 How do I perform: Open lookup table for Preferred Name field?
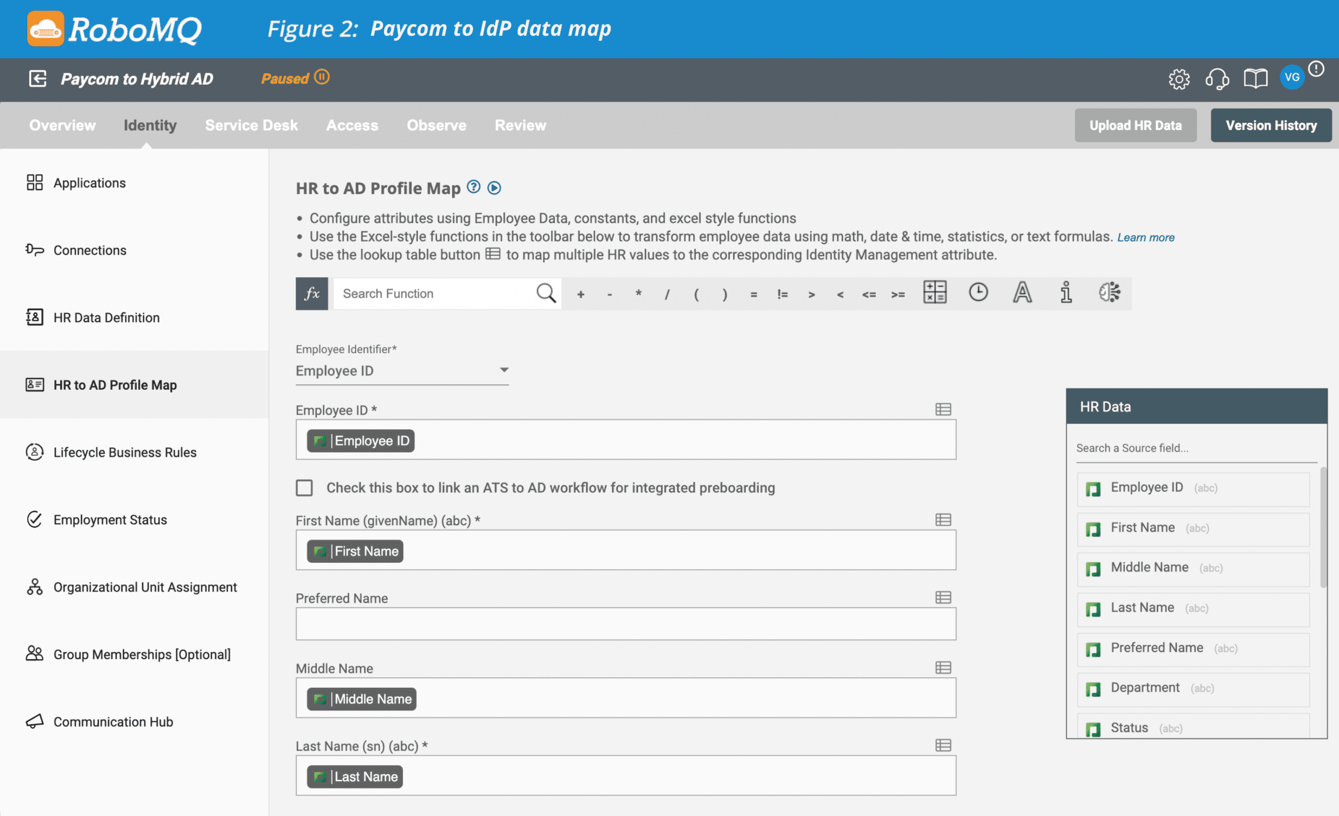[x=943, y=597]
